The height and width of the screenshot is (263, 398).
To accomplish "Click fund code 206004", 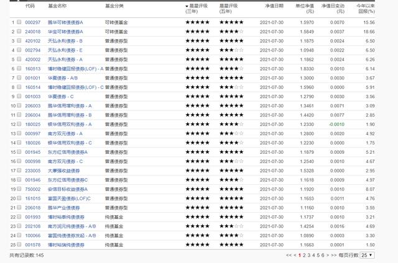I will pos(33,115).
